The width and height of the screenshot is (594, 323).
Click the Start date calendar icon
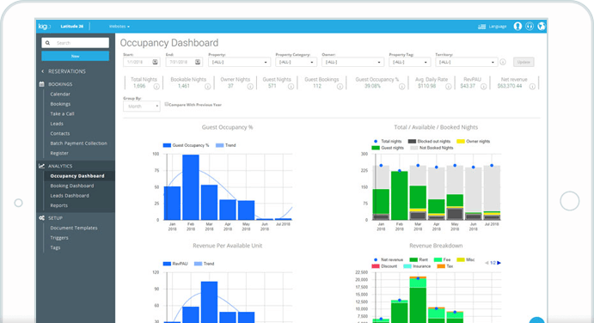[x=155, y=62]
